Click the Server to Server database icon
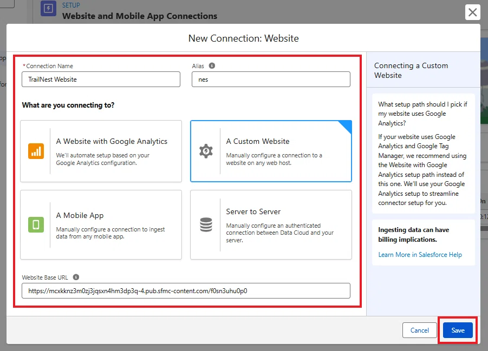This screenshot has width=488, height=351. point(206,225)
